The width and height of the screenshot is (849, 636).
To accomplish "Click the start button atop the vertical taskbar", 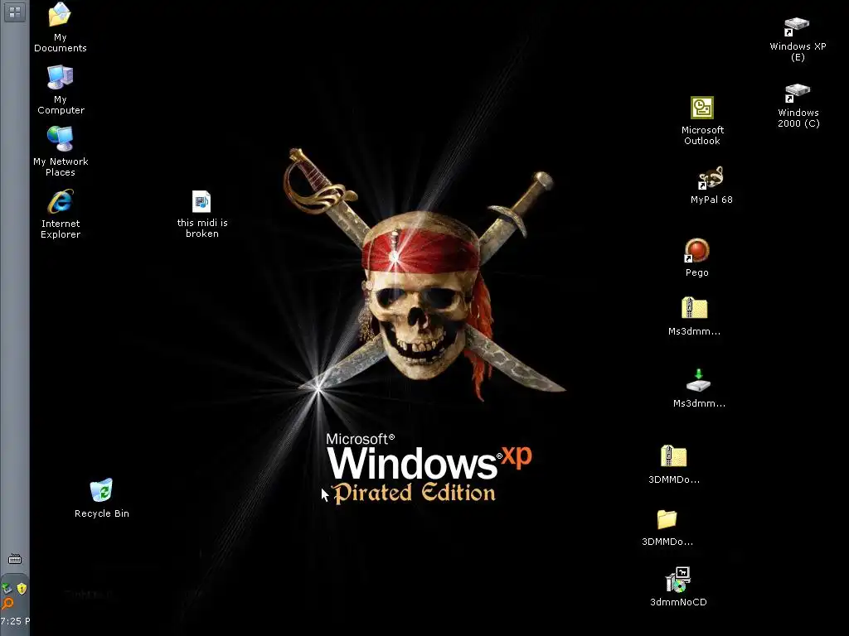I will point(15,12).
